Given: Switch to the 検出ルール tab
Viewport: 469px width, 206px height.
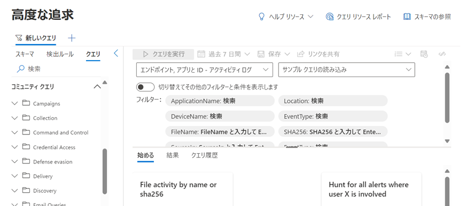Looking at the screenshot, I should pos(60,54).
